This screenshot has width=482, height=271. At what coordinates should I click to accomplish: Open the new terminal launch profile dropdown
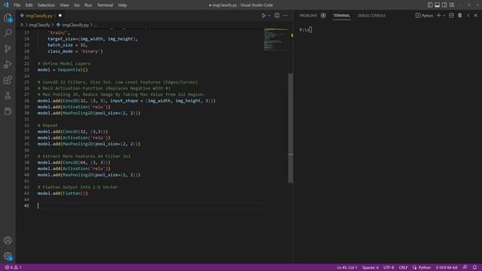[444, 15]
